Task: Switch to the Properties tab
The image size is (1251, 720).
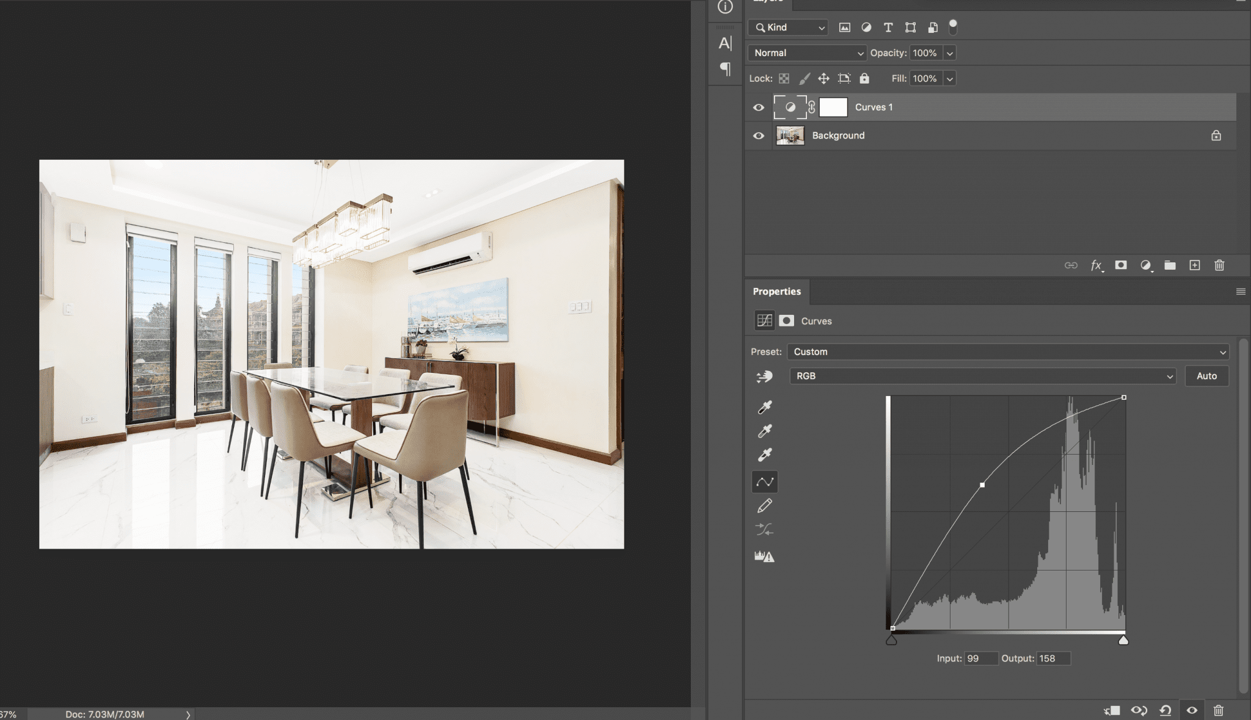Action: coord(777,291)
